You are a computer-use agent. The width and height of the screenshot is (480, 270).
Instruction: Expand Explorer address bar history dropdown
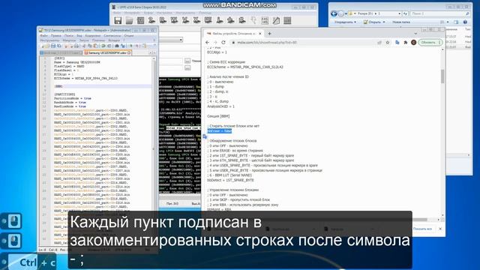399,13
